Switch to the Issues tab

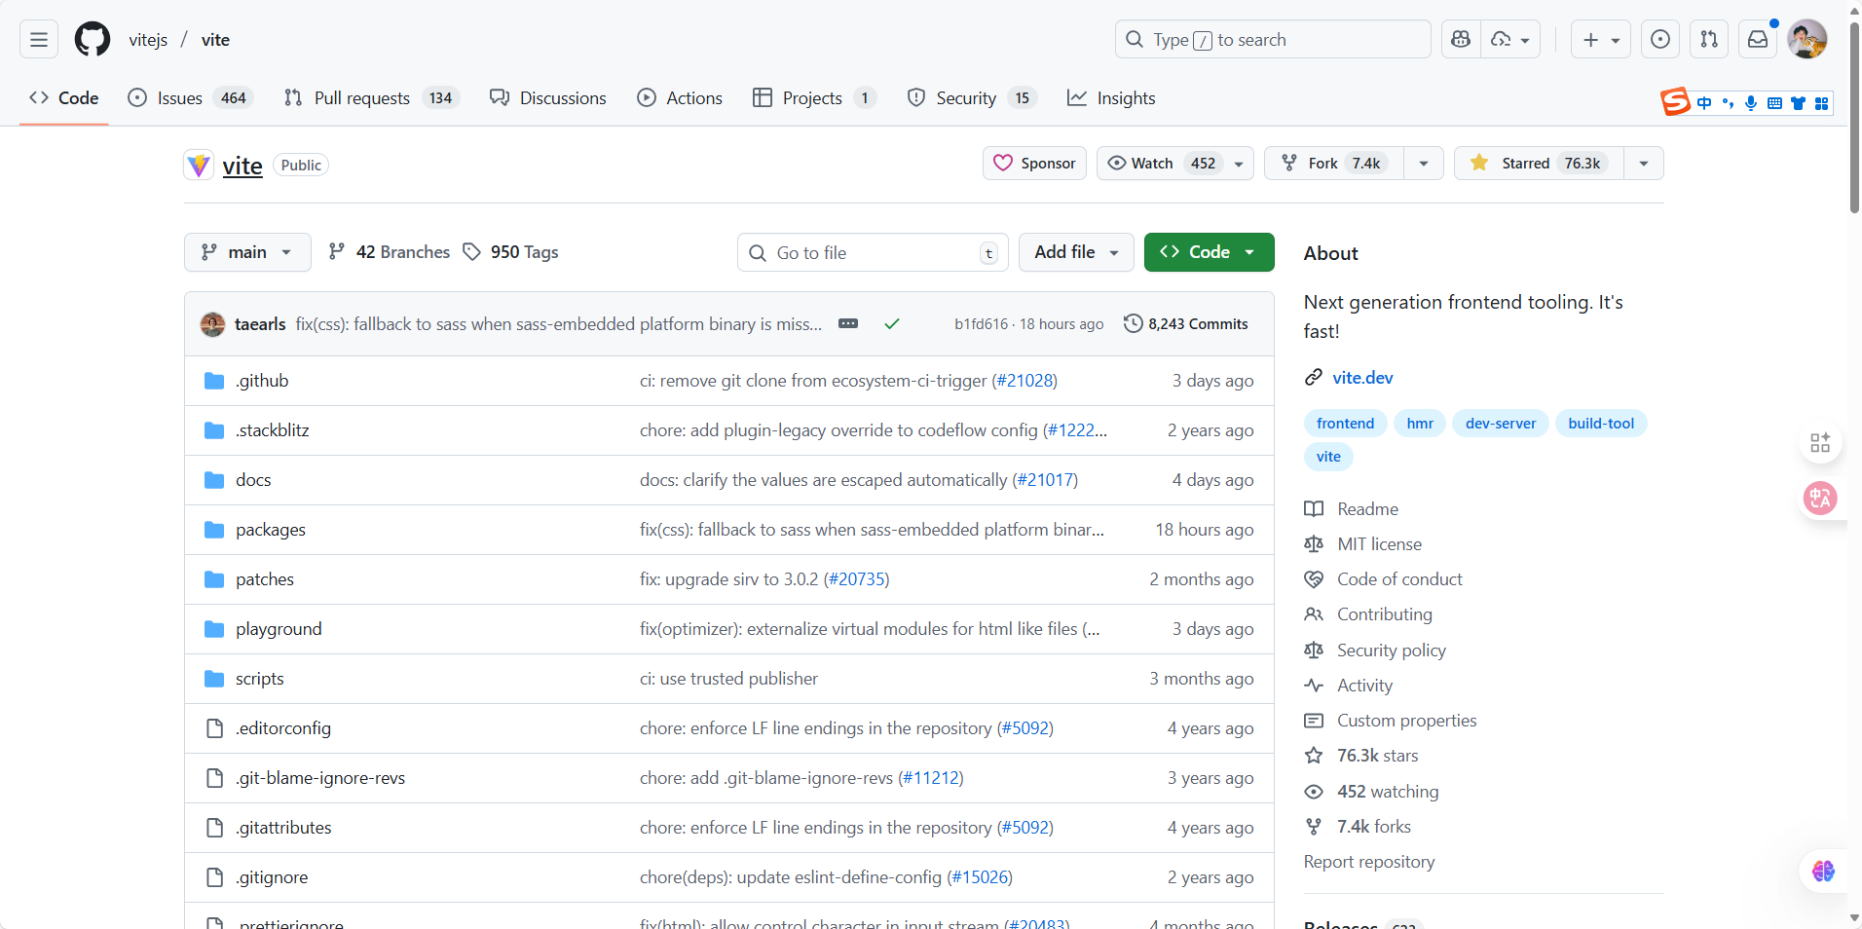[191, 98]
